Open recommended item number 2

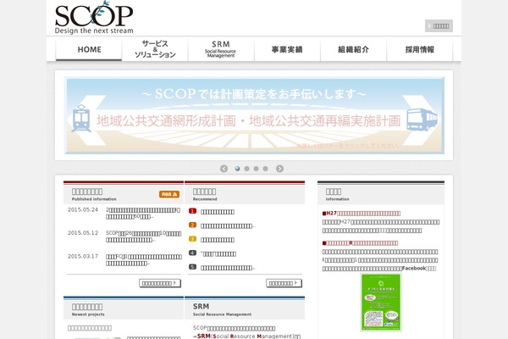228,226
